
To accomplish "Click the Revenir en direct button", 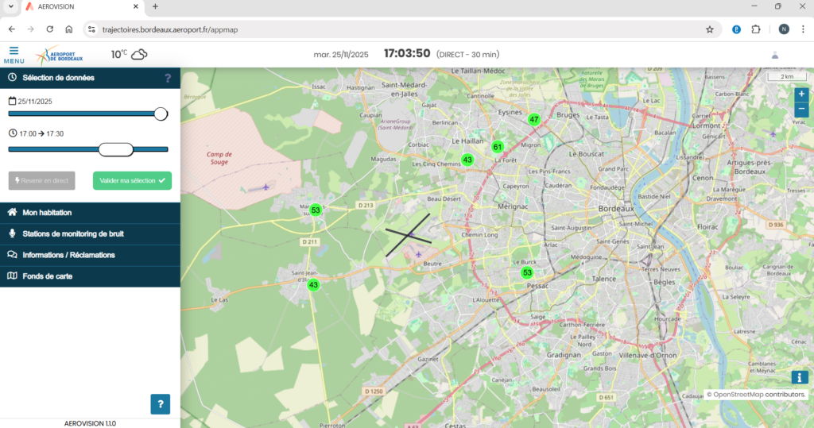I will pyautogui.click(x=41, y=180).
